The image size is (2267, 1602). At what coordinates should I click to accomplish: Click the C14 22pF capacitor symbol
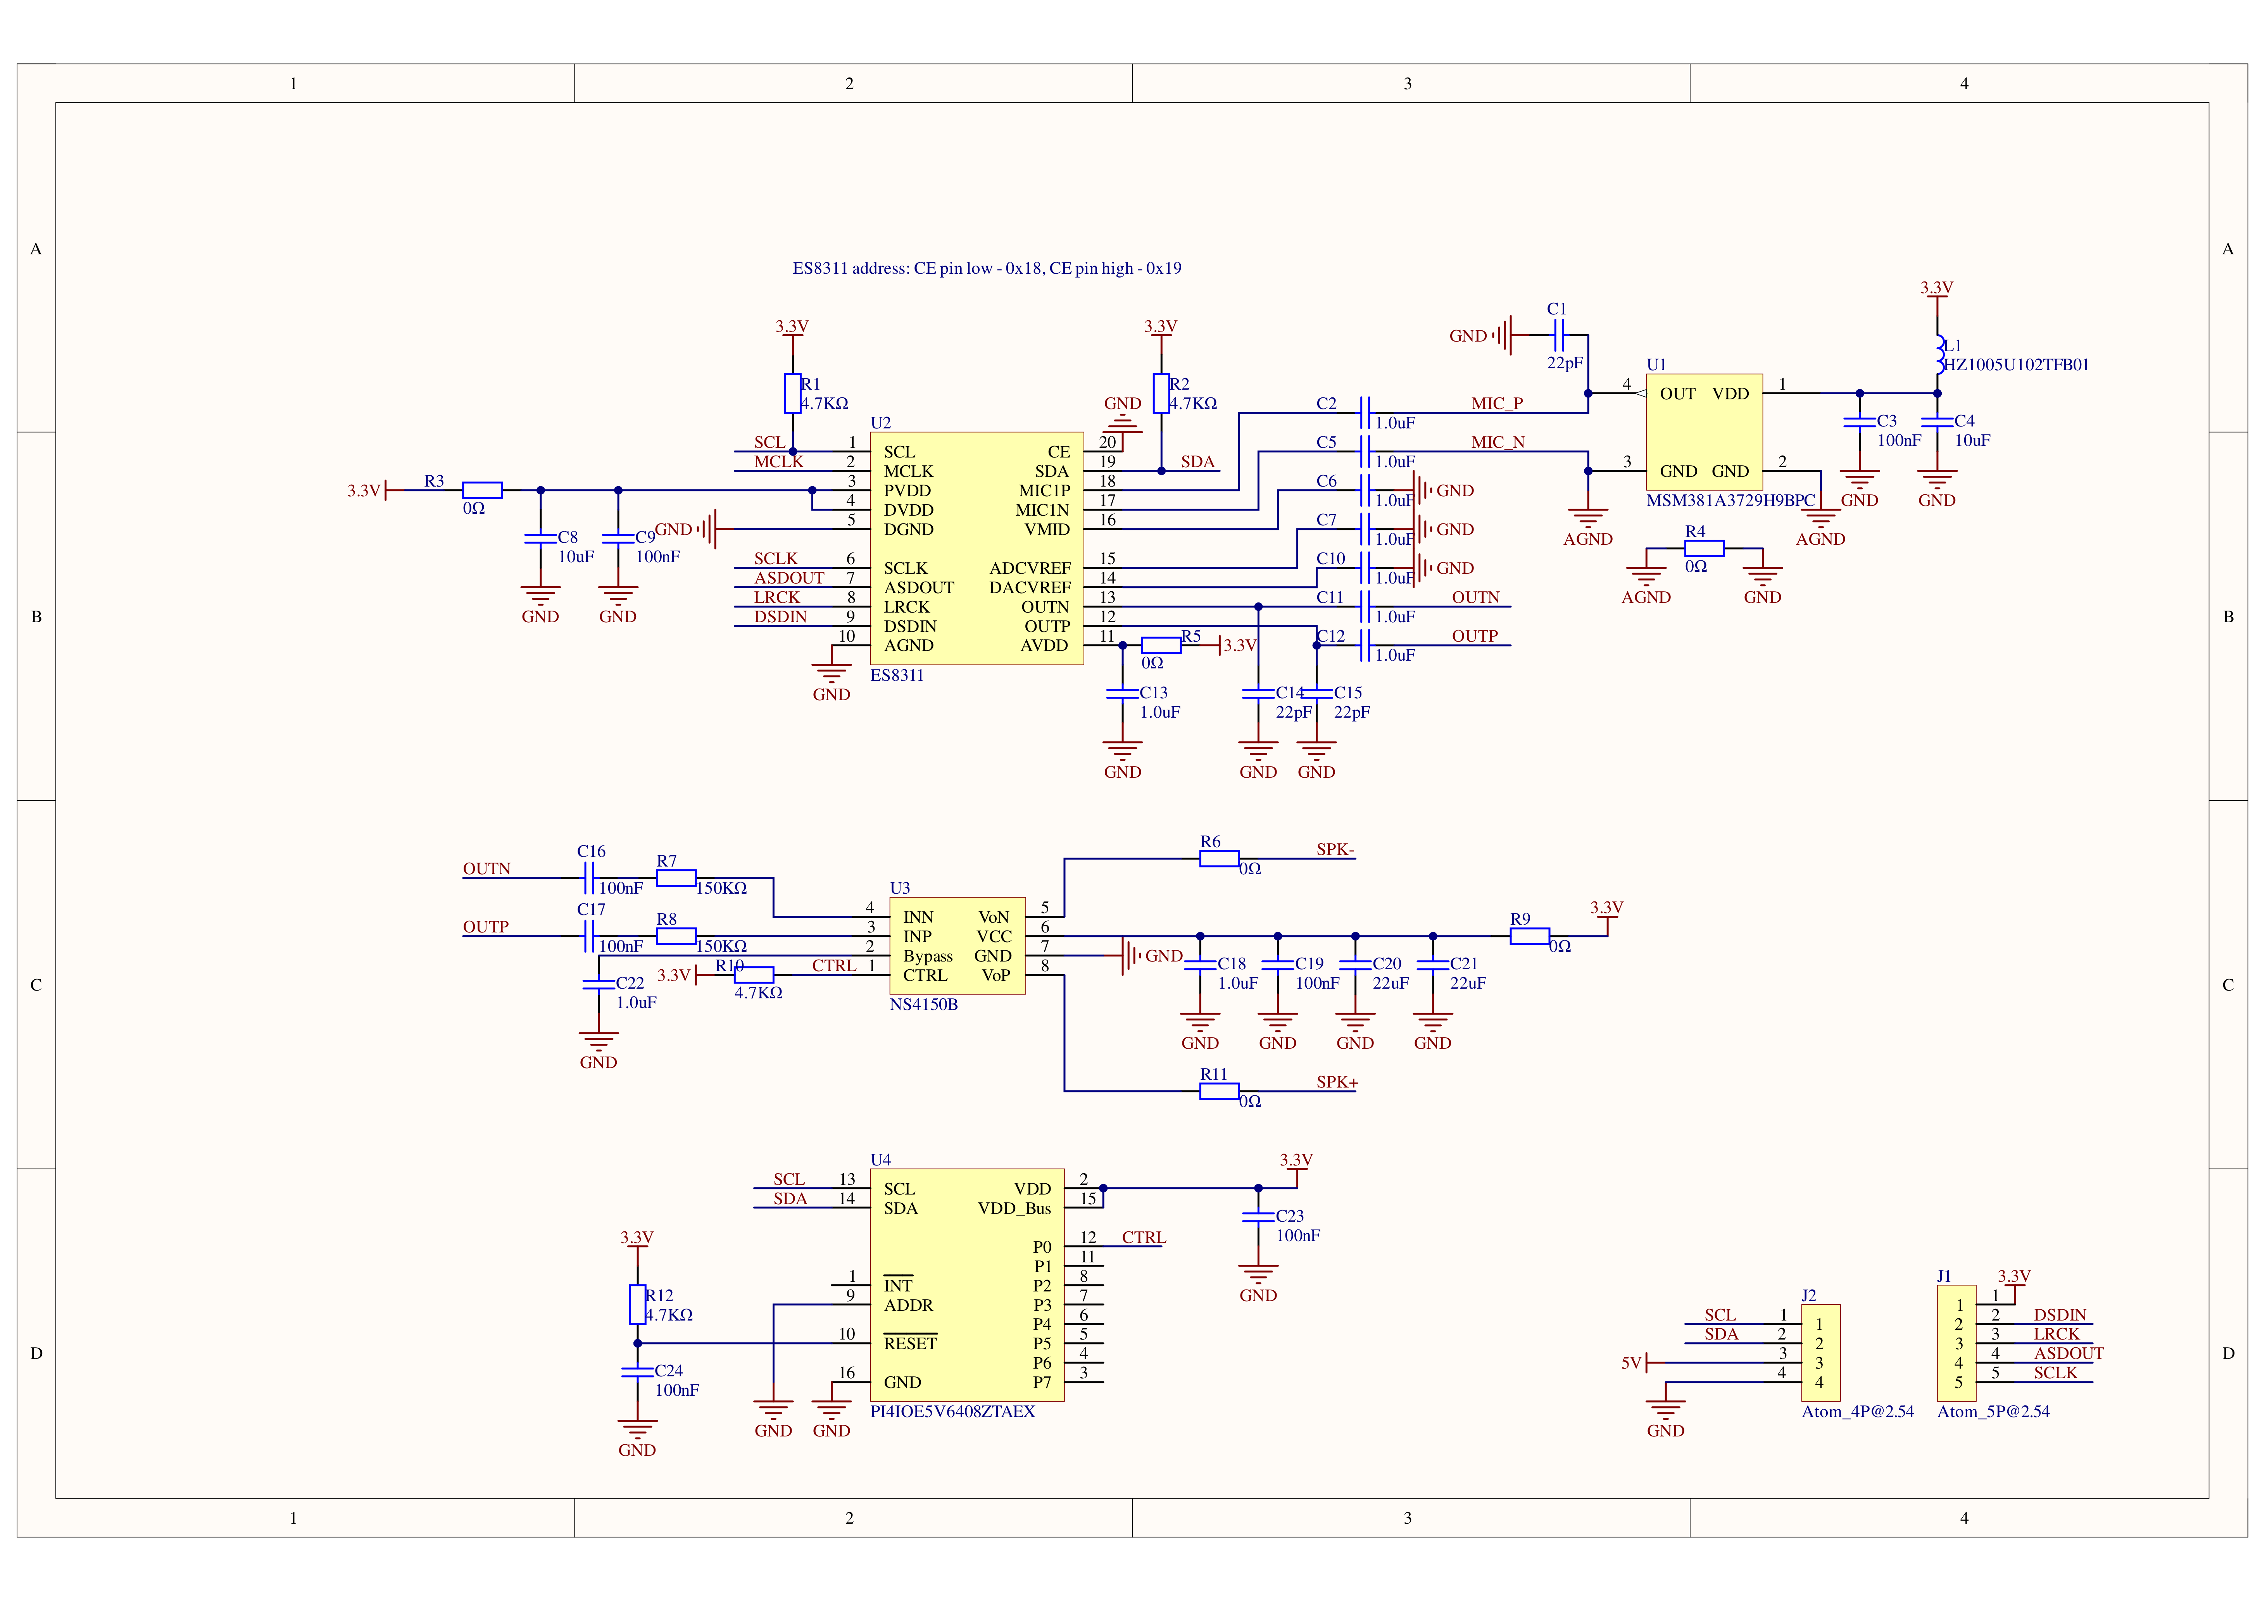(1258, 693)
